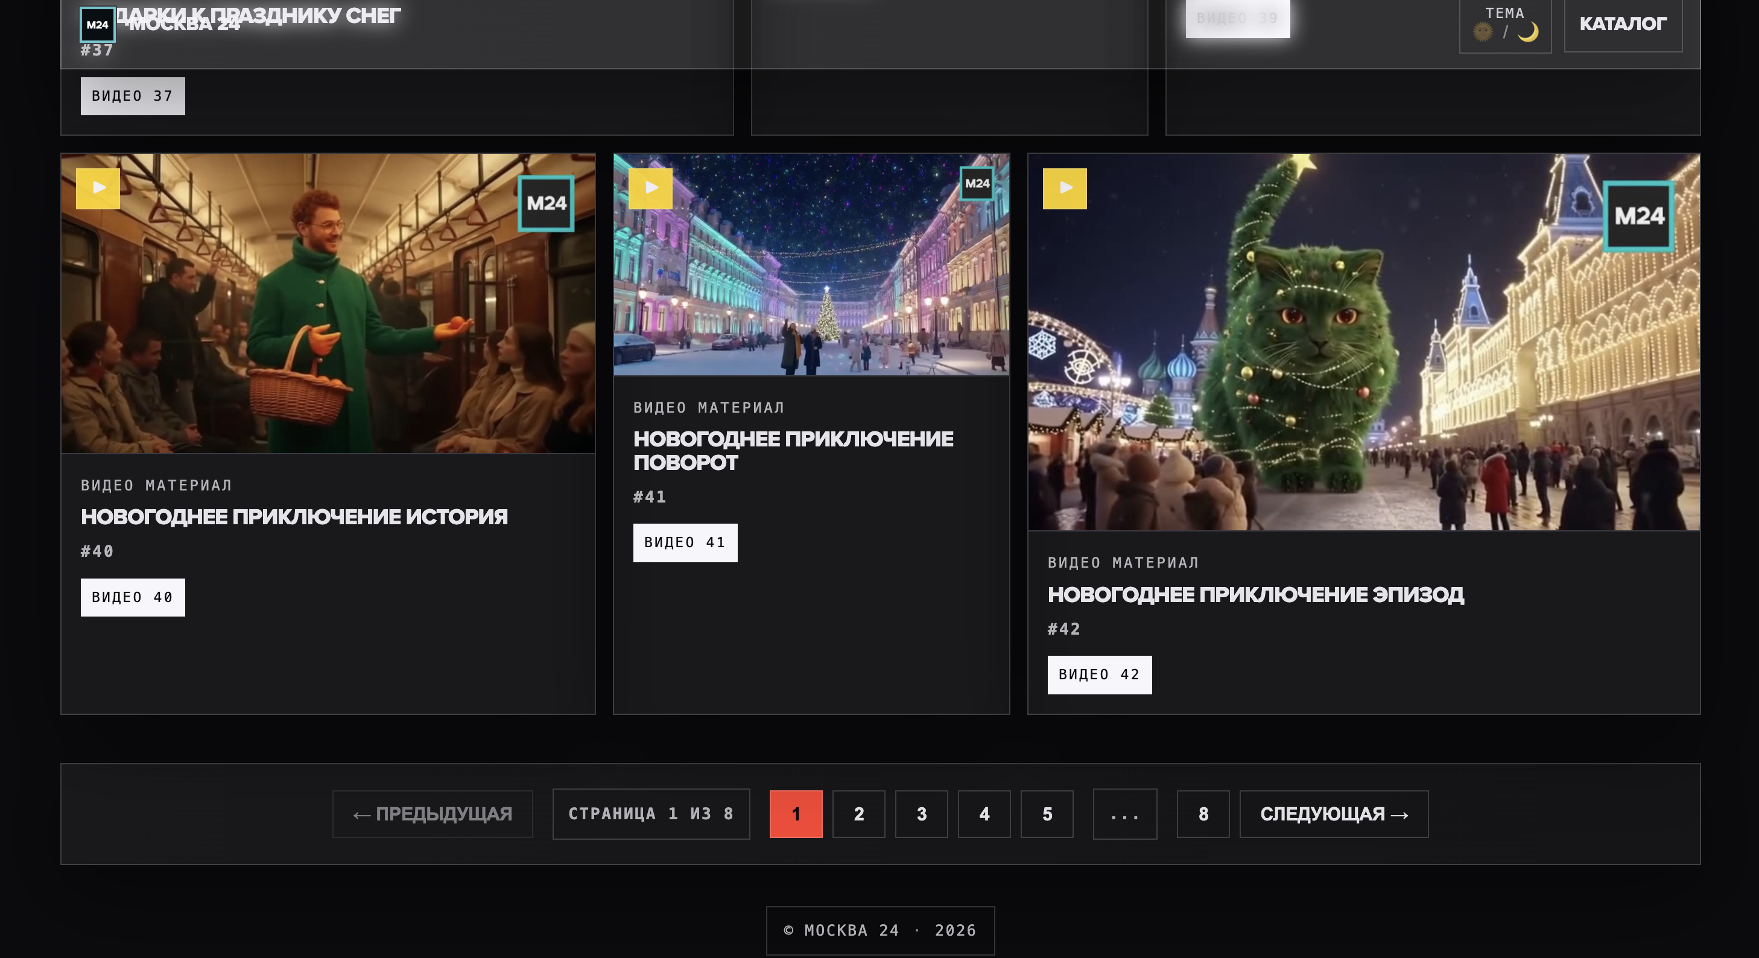
Task: Open the metro train thumbnail with the man in a green coat
Action: point(328,304)
